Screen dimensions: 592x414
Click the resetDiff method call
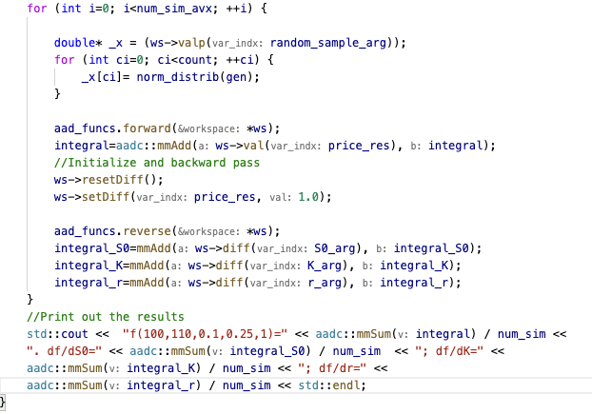tap(112, 180)
